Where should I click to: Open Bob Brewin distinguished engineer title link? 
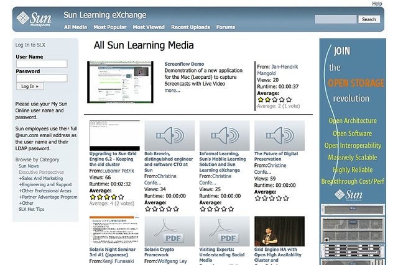169,161
